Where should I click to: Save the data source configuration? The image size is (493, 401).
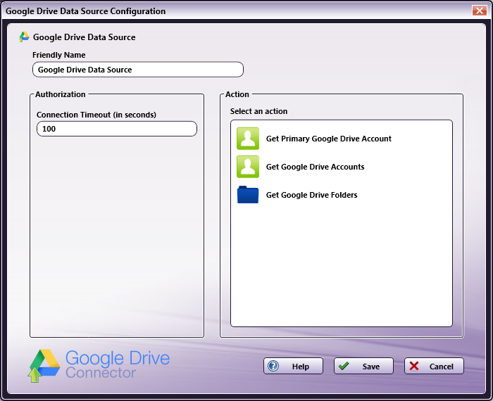(363, 366)
